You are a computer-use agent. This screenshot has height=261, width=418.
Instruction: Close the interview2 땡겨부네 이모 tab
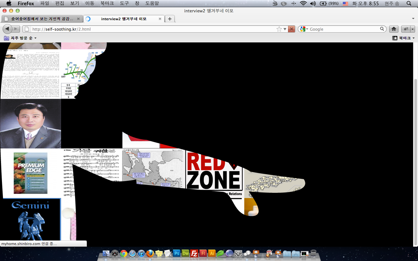click(160, 19)
